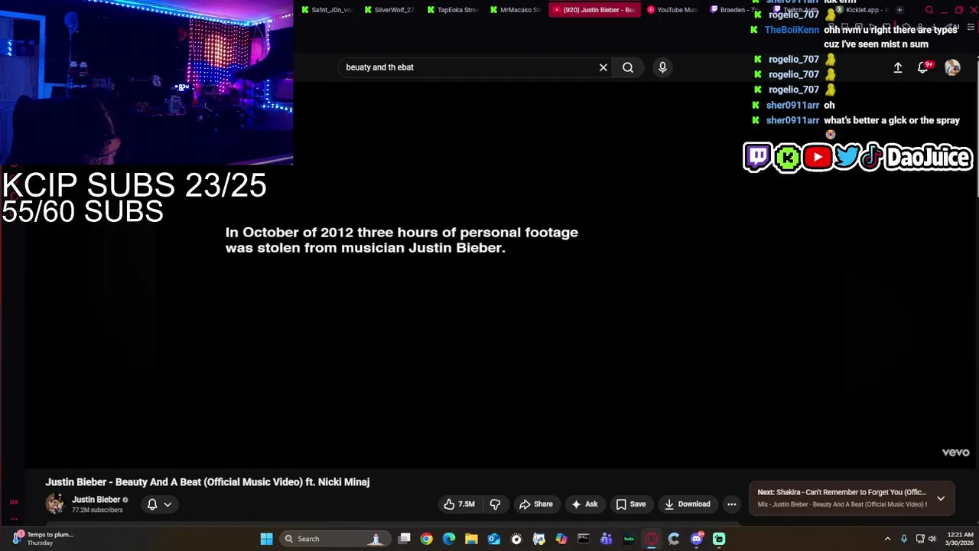Click the Windows taskbar Search box
979x551 pixels.
click(x=334, y=539)
